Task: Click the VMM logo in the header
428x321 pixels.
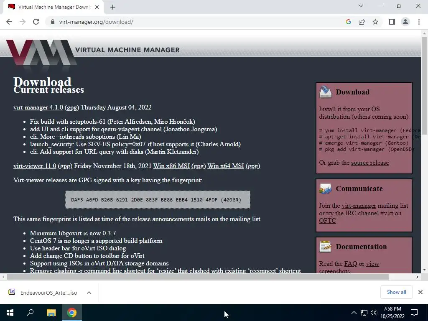Action: pyautogui.click(x=41, y=53)
